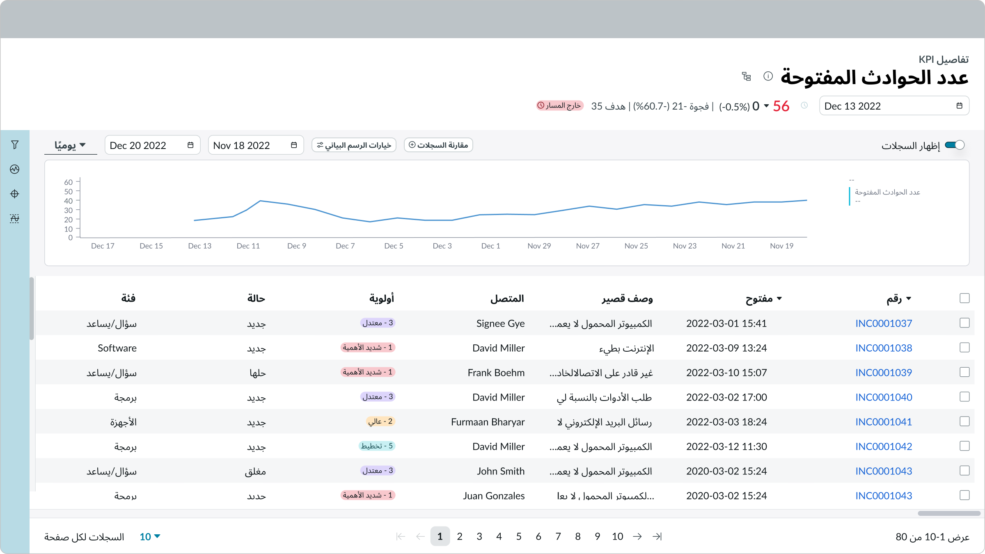Expand the sort arrow on مفتوح column
The image size is (985, 554).
(779, 298)
